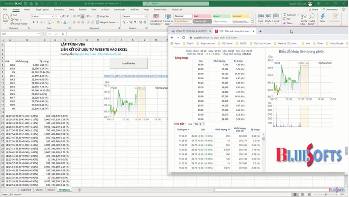Click Decrease Font Size icon
The height and width of the screenshot is (197, 349).
68,16
